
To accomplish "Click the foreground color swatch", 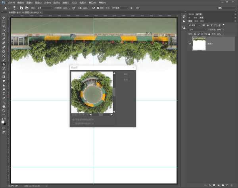I will click(3, 122).
